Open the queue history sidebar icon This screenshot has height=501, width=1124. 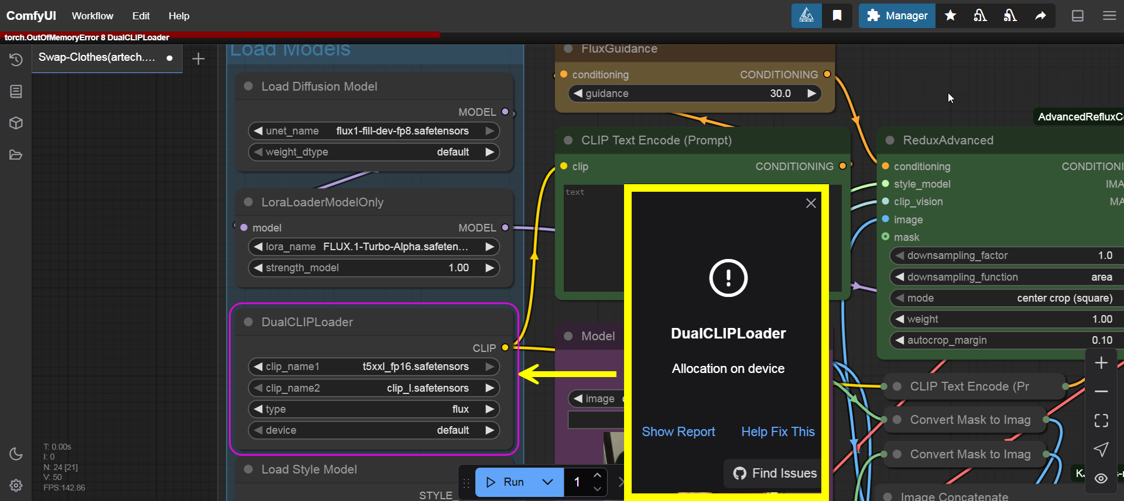click(x=16, y=60)
